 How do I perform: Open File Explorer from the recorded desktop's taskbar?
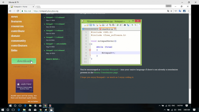click(x=30, y=106)
